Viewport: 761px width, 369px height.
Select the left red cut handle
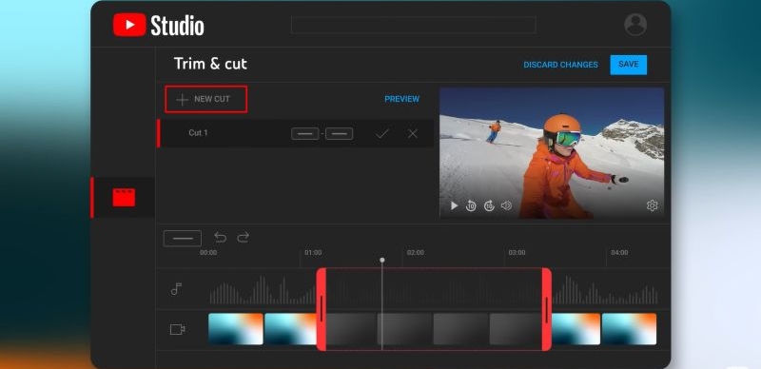(x=322, y=309)
